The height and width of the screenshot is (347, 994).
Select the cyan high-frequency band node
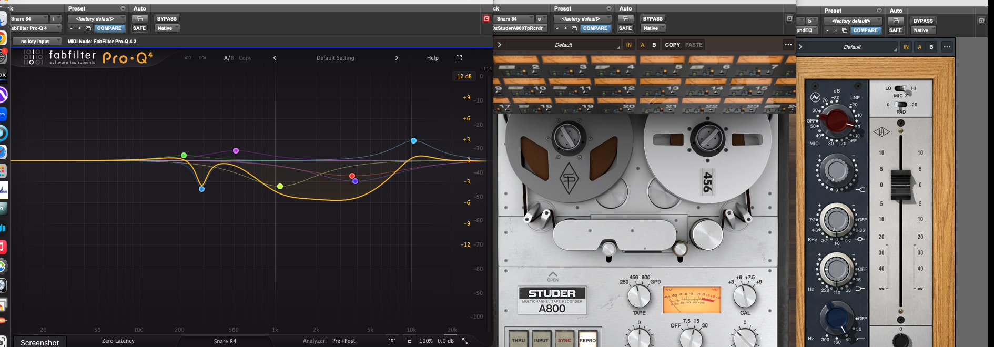[413, 140]
